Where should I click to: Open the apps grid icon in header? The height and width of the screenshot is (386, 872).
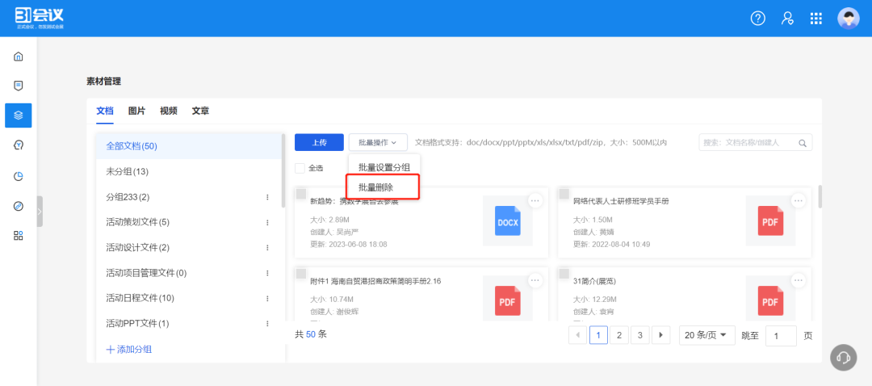[x=815, y=19]
